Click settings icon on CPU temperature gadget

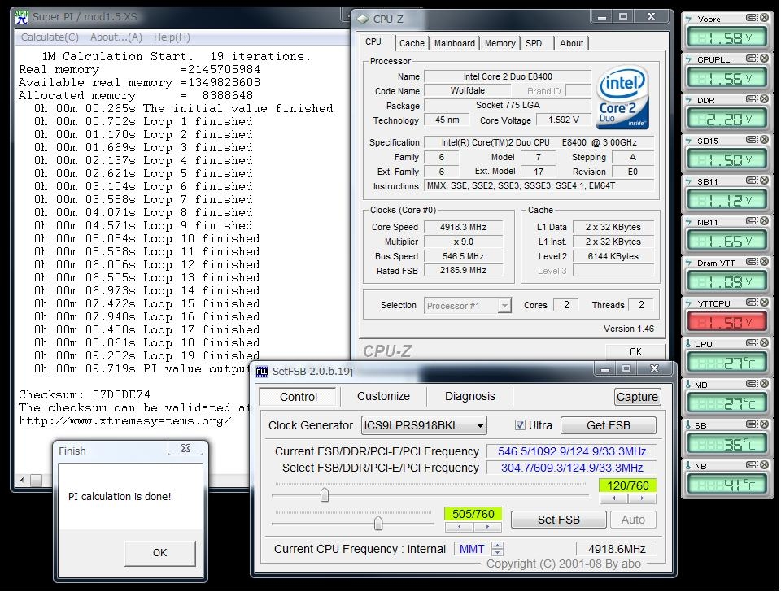coord(752,343)
